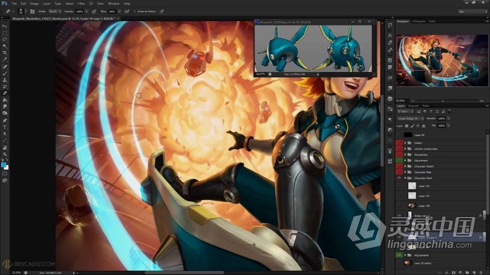Select the Move tool
The height and width of the screenshot is (275, 490).
click(x=5, y=26)
